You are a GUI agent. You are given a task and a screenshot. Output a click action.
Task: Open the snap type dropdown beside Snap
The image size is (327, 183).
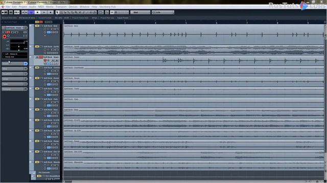click(x=121, y=12)
